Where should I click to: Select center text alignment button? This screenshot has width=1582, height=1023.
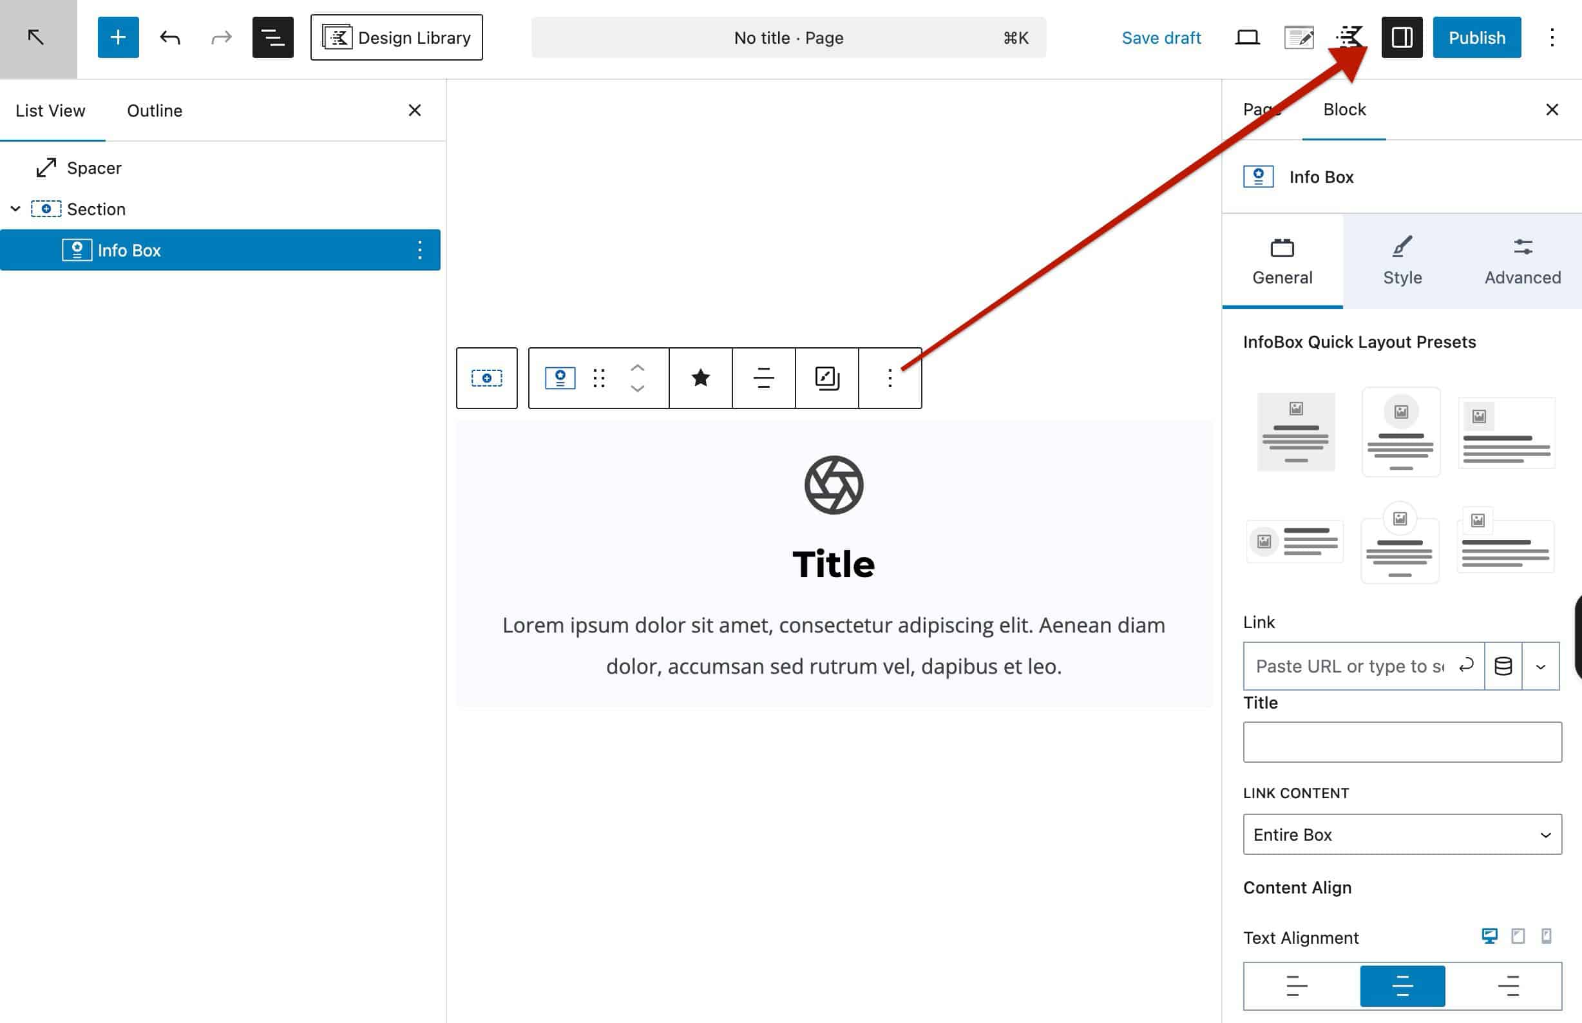point(1402,986)
